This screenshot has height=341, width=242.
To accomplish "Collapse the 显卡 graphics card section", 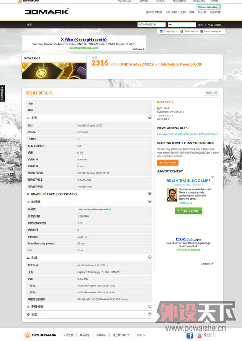I will 150,117.
